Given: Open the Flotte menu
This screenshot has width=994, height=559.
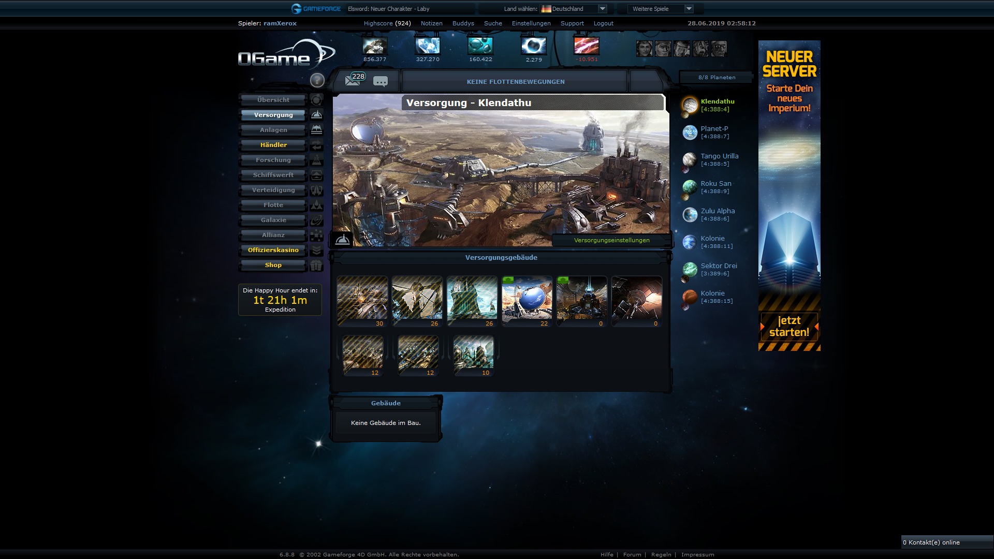Looking at the screenshot, I should tap(273, 205).
